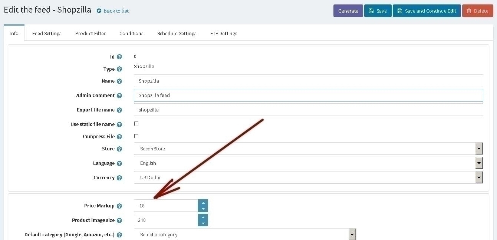This screenshot has height=240, width=497.
Task: Click help icon next to Price Markup
Action: (x=119, y=206)
